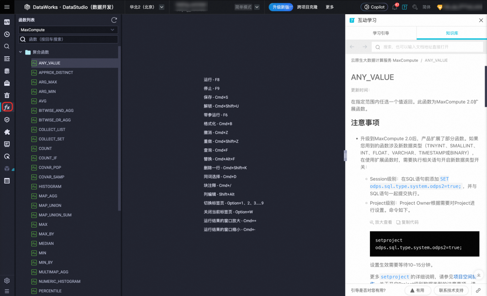Close the 互动学习 panel

click(481, 20)
